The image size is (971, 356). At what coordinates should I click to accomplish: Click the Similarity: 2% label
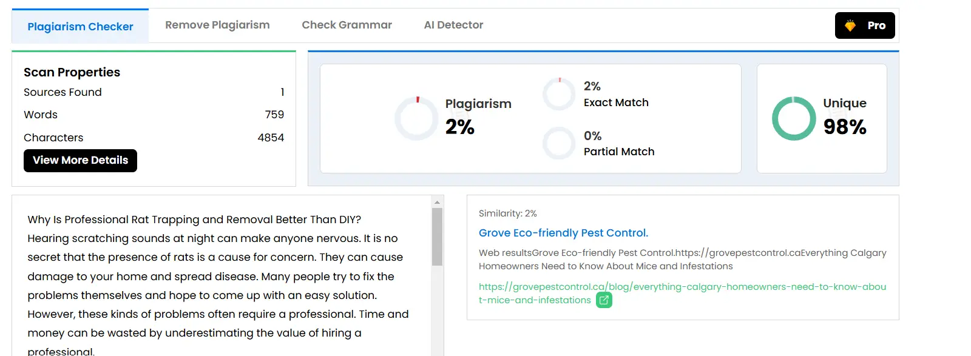tap(508, 213)
